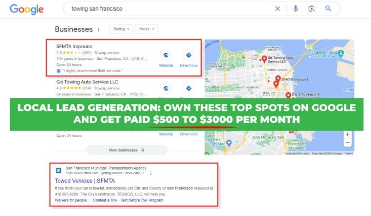Zoom out on the map with minus button
Viewport: 371px width, 216px height.
click(x=347, y=143)
